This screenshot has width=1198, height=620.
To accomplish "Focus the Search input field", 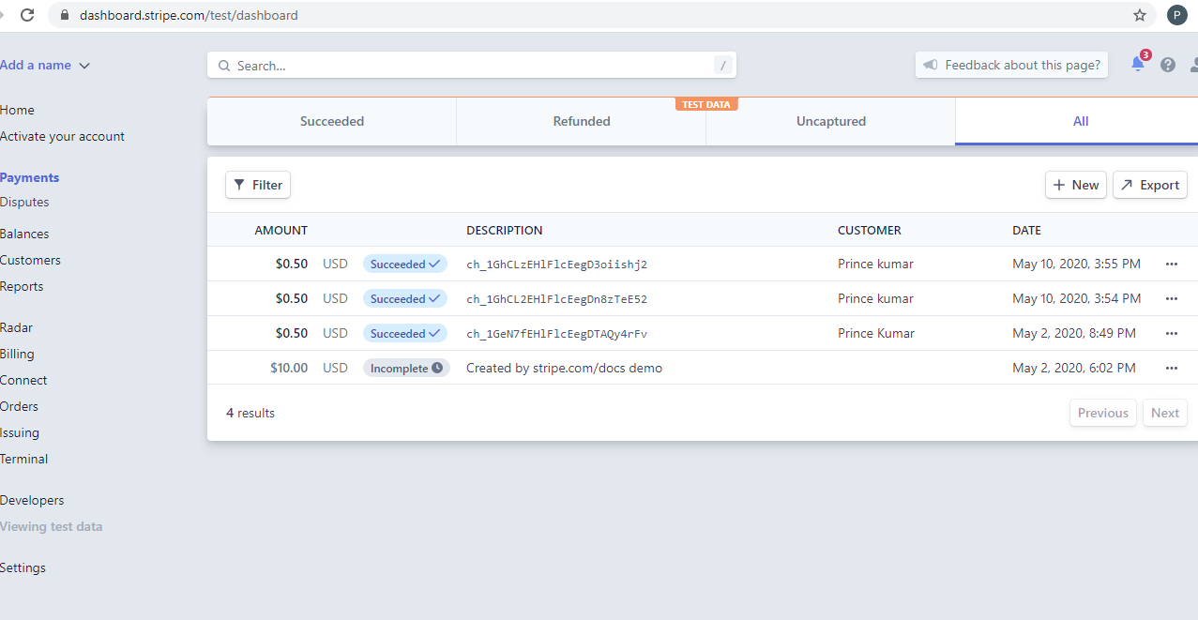I will pyautogui.click(x=472, y=66).
